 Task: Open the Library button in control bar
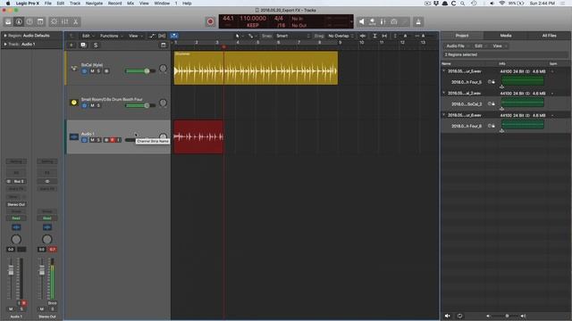click(x=8, y=21)
